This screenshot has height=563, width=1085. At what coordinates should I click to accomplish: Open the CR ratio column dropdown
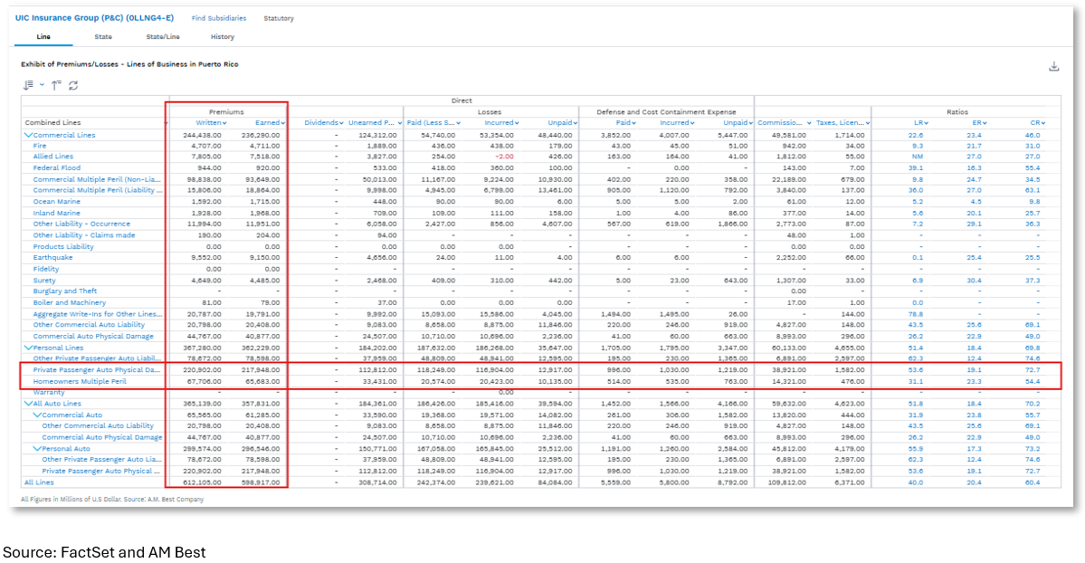pos(1043,123)
